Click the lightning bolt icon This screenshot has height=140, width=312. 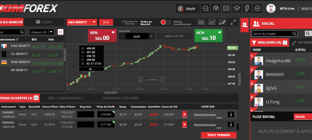click(247, 9)
